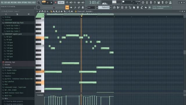Select the Delete tool in piano roll
186x105 pixels.
[59, 11]
